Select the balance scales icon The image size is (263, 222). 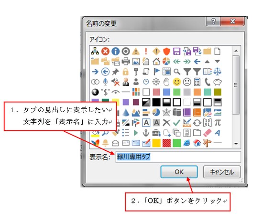218,72
